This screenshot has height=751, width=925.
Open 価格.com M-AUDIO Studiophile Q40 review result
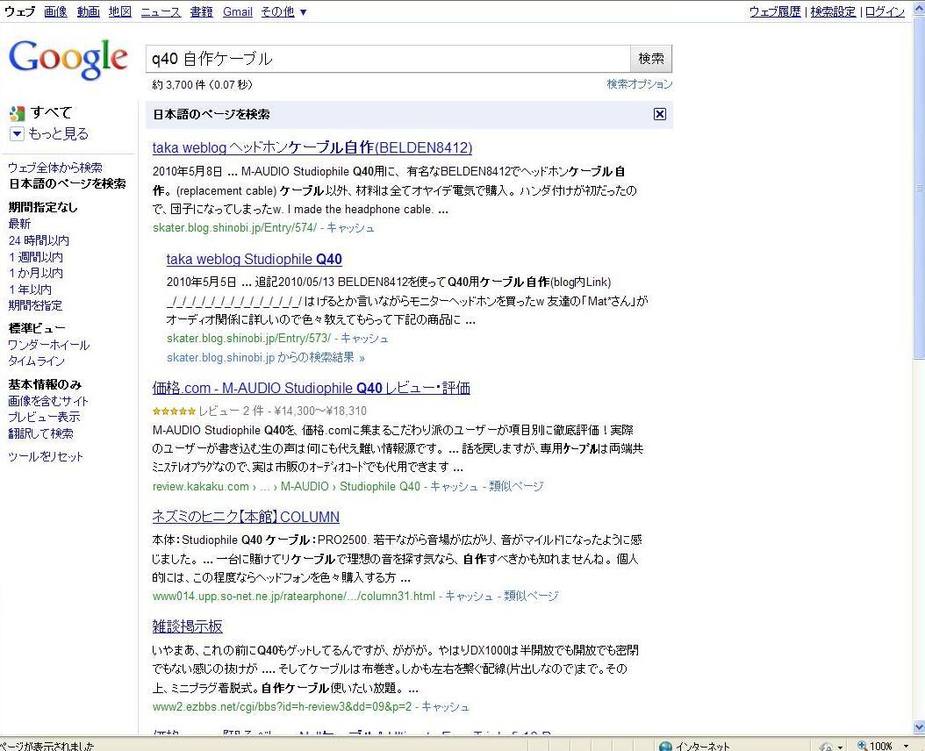coord(311,388)
